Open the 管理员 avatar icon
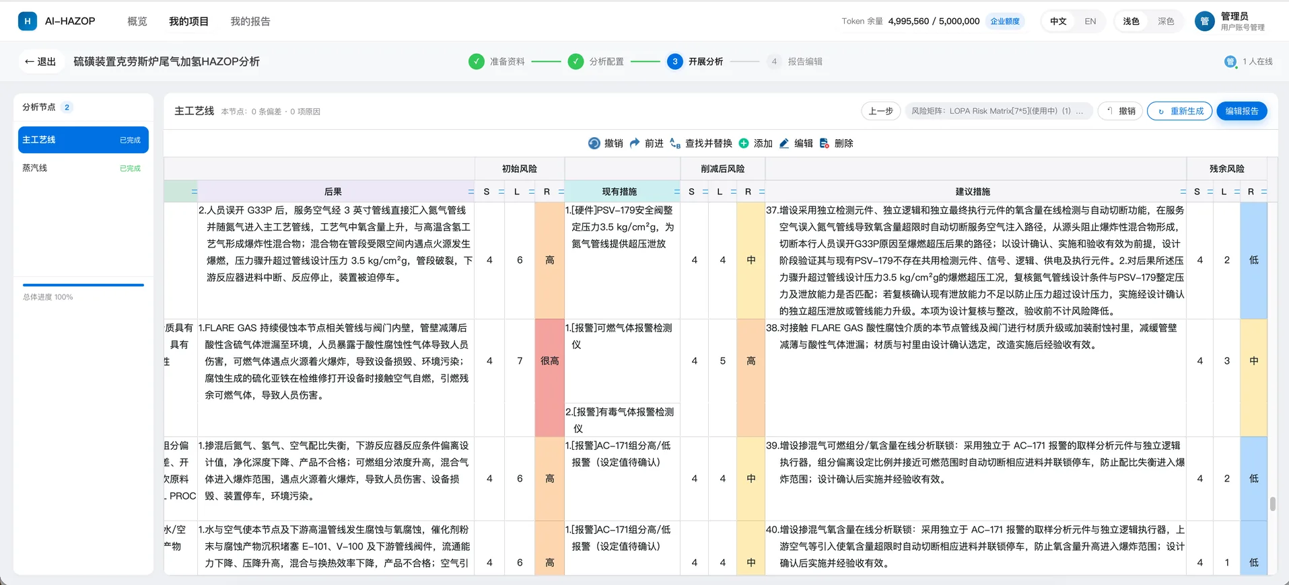Viewport: 1289px width, 585px height. (1205, 22)
